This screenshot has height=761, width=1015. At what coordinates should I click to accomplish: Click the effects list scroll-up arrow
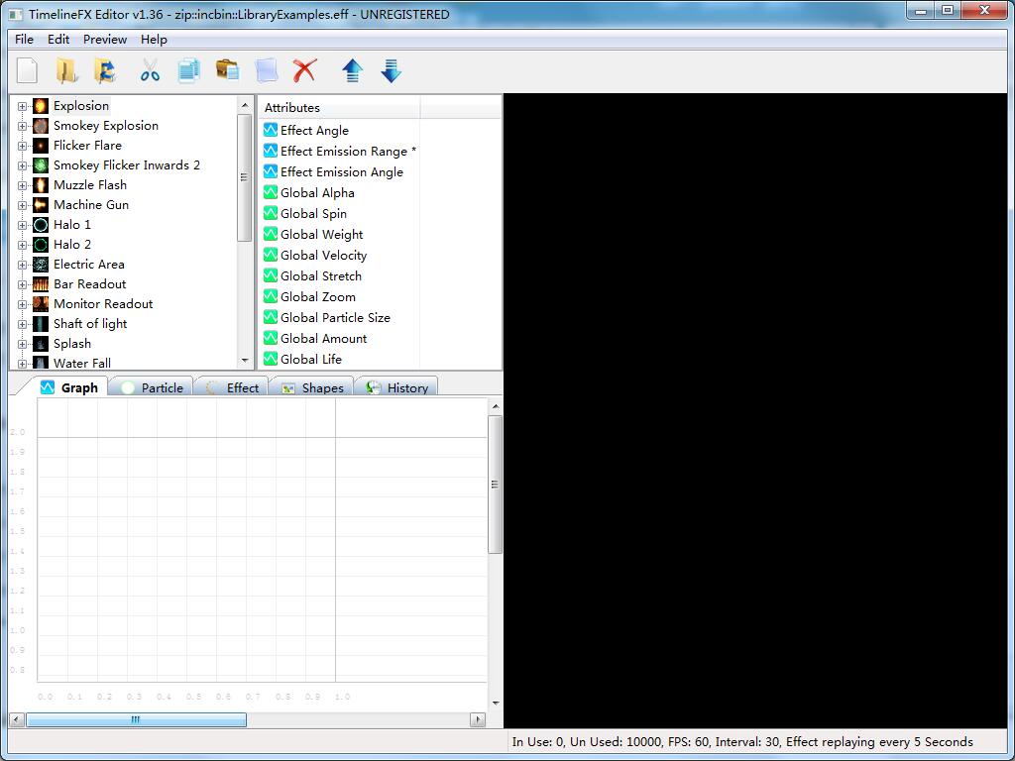point(245,105)
